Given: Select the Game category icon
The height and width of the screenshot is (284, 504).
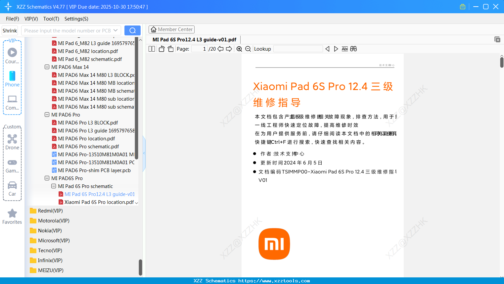Looking at the screenshot, I should tap(12, 162).
